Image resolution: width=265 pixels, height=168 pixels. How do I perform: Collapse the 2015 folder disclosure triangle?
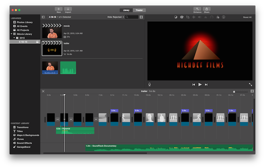coord(14,38)
